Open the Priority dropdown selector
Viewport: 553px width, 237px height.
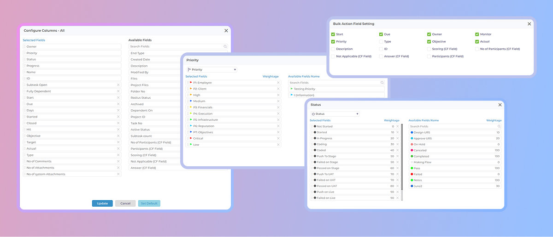click(212, 70)
